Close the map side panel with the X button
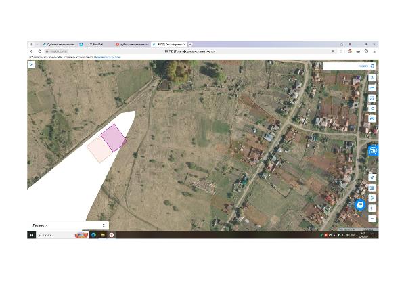406x287 pixels. pyautogui.click(x=32, y=64)
